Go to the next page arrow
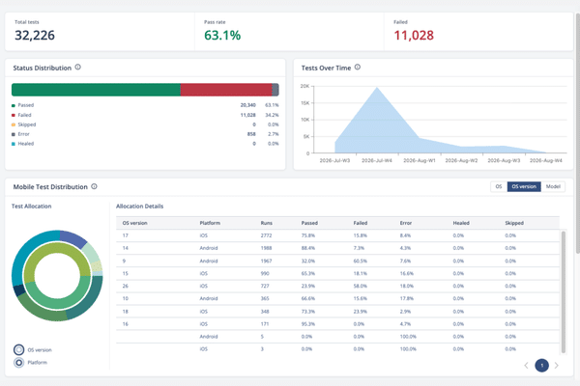Image resolution: width=580 pixels, height=386 pixels. pyautogui.click(x=557, y=366)
